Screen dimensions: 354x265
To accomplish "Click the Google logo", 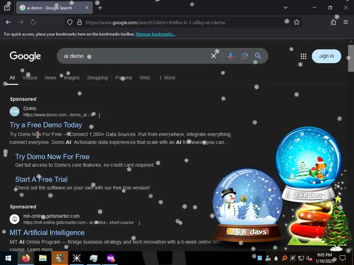I will (x=25, y=56).
